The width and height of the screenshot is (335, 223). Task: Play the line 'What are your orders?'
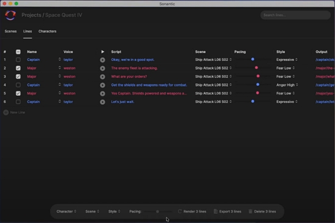[x=102, y=77]
